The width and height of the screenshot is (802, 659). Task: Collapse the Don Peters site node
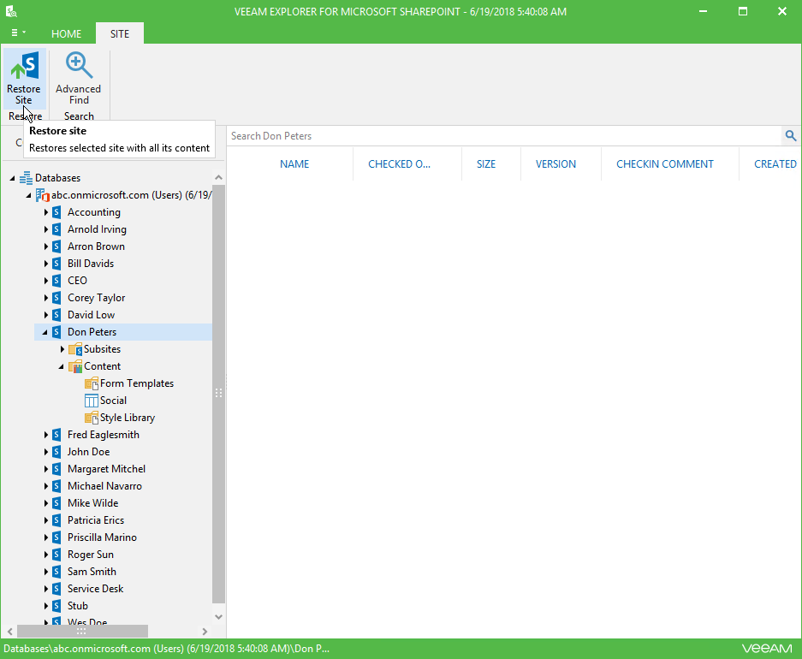45,332
